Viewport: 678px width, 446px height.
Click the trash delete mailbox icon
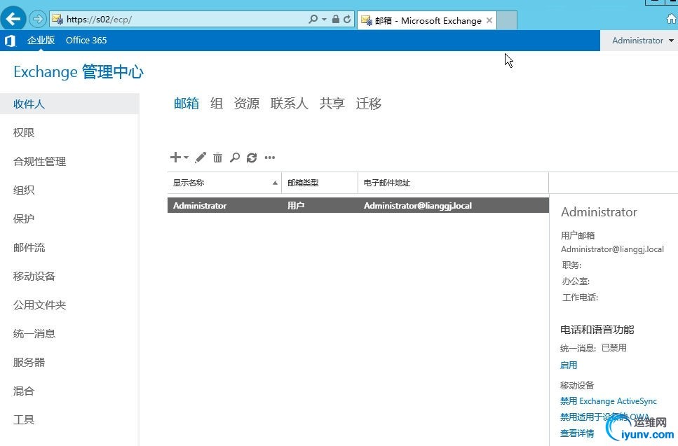click(x=217, y=158)
